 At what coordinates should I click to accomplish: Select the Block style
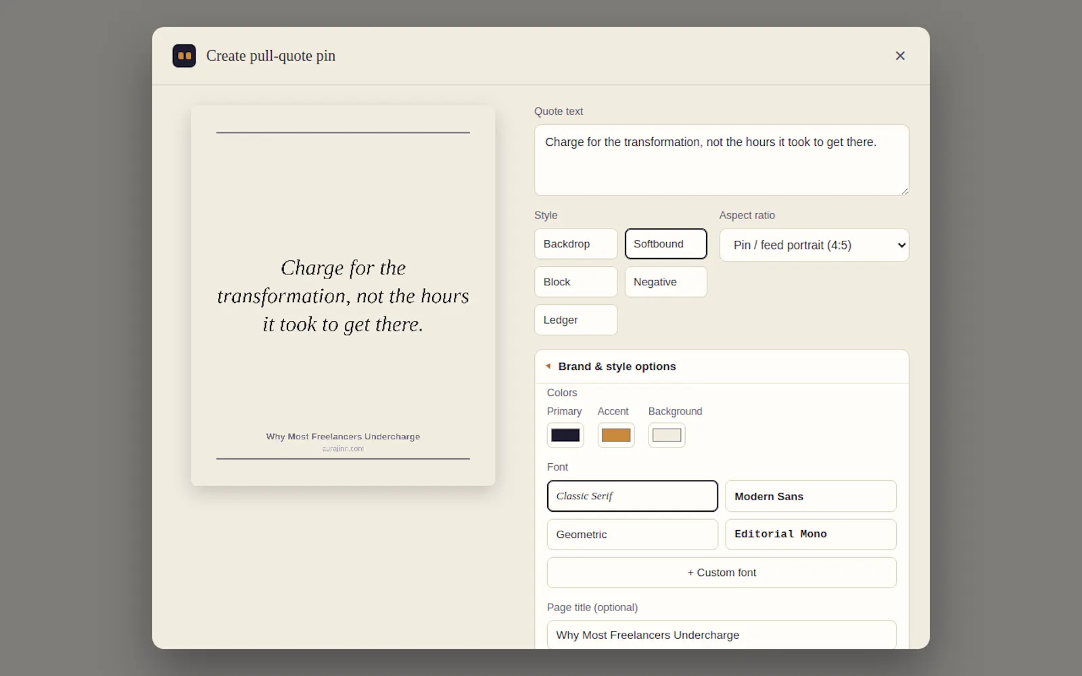click(575, 282)
